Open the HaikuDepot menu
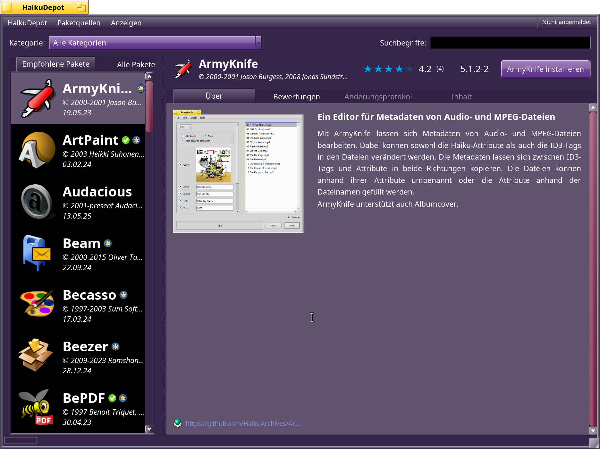Screen dimensions: 600x449 pos(27,23)
